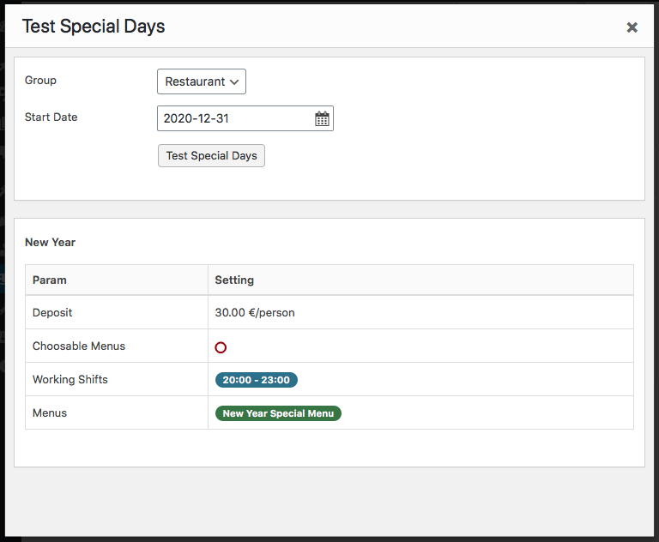
Task: Select the 20:00 - 23:00 working shift badge
Action: coord(257,380)
